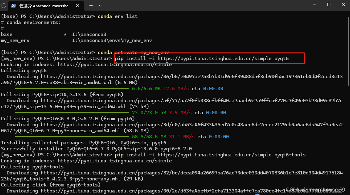The image size is (350, 195).
Task: Click the PowerShell icon on the tab
Action: [14, 6]
